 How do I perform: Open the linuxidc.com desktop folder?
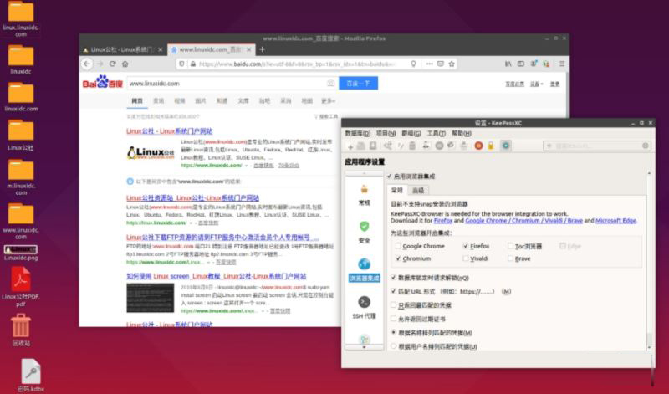(x=21, y=97)
